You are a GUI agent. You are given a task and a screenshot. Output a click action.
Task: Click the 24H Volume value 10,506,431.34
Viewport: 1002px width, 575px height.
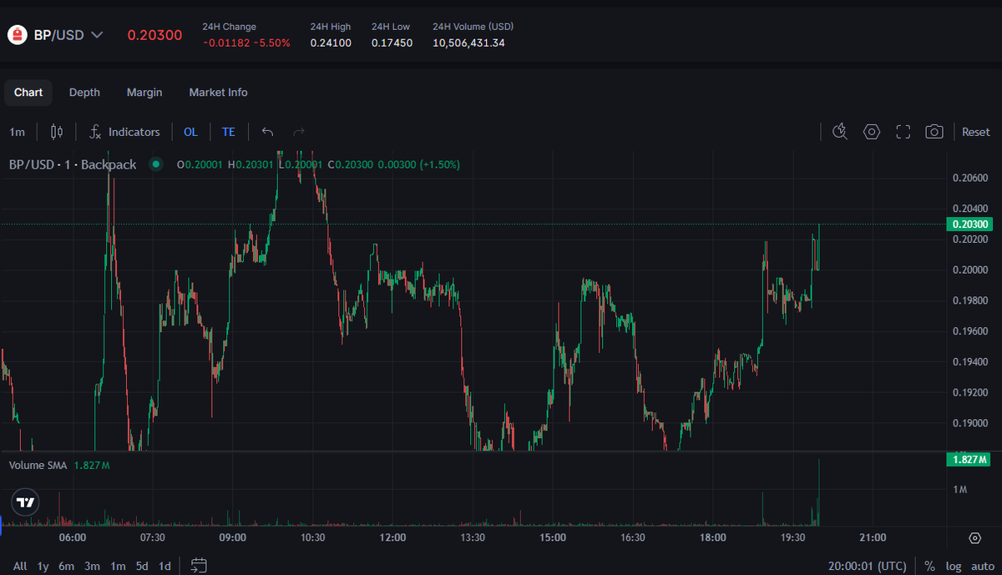coord(468,43)
